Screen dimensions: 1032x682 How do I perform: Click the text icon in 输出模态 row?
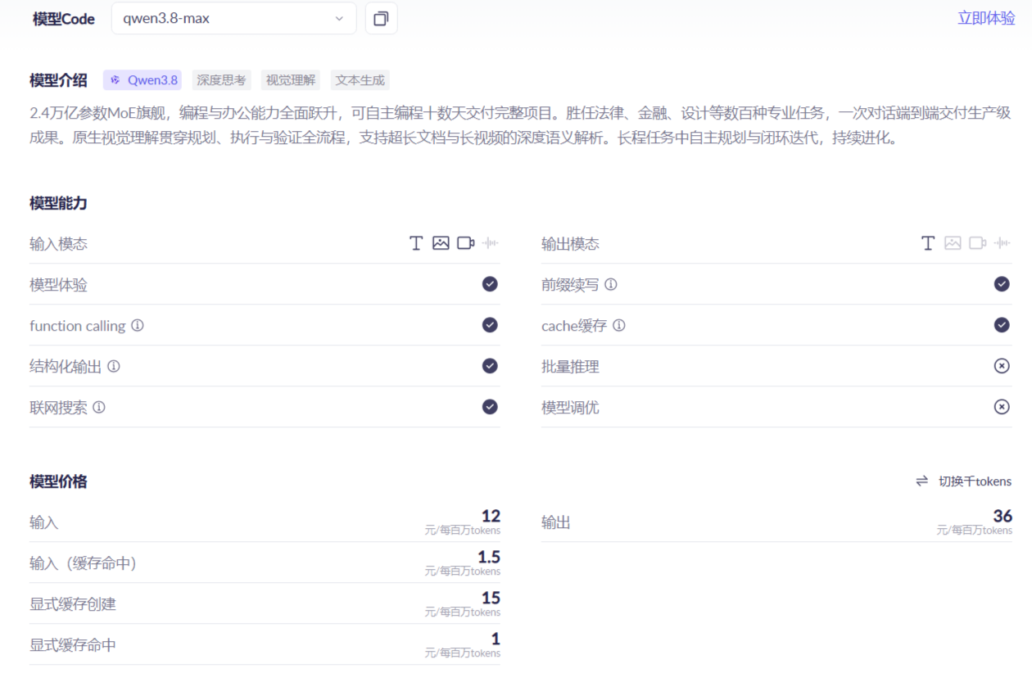928,243
